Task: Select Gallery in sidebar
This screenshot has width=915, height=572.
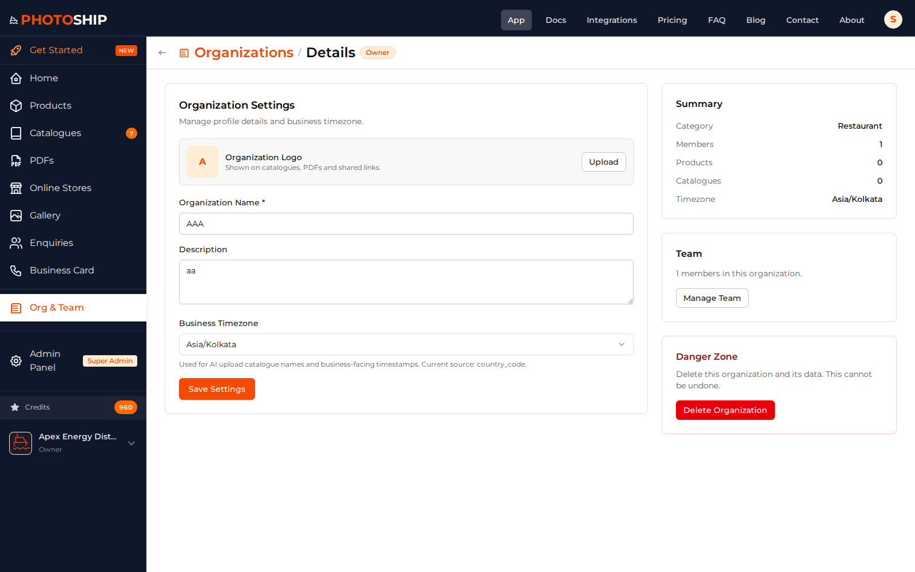Action: [73, 216]
